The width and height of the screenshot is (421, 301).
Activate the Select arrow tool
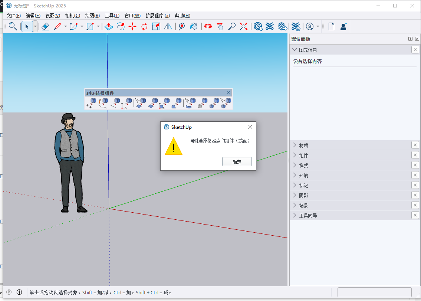coord(27,26)
